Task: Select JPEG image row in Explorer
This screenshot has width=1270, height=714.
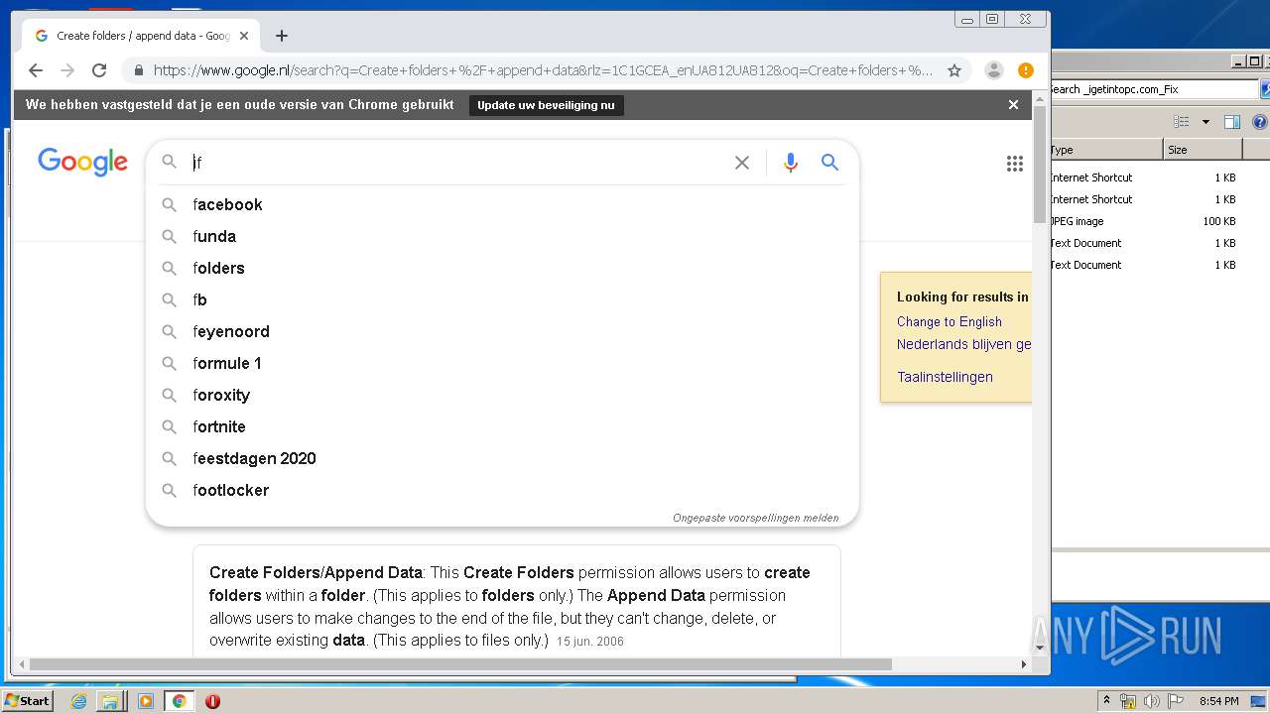Action: click(1145, 221)
